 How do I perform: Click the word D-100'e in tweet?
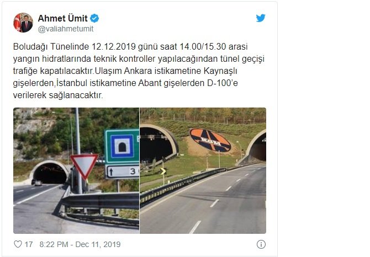[x=223, y=83]
